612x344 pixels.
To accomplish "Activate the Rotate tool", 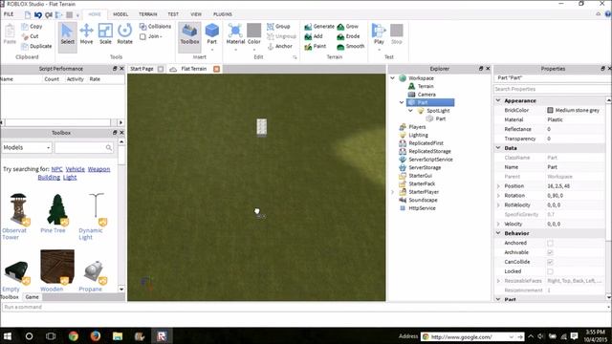I will (x=125, y=34).
